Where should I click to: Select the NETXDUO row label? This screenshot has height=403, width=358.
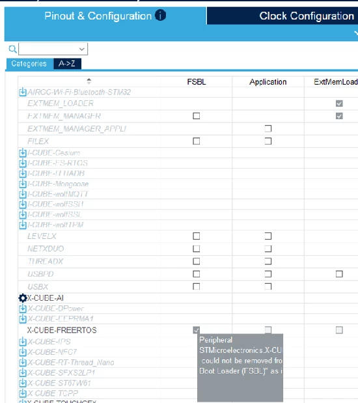(46, 249)
